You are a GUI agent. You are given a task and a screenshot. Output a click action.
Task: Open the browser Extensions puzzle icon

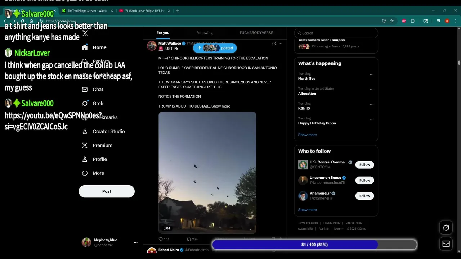pyautogui.click(x=413, y=21)
